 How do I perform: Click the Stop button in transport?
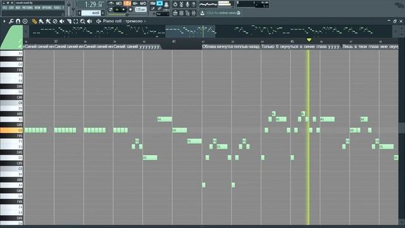pos(123,9)
